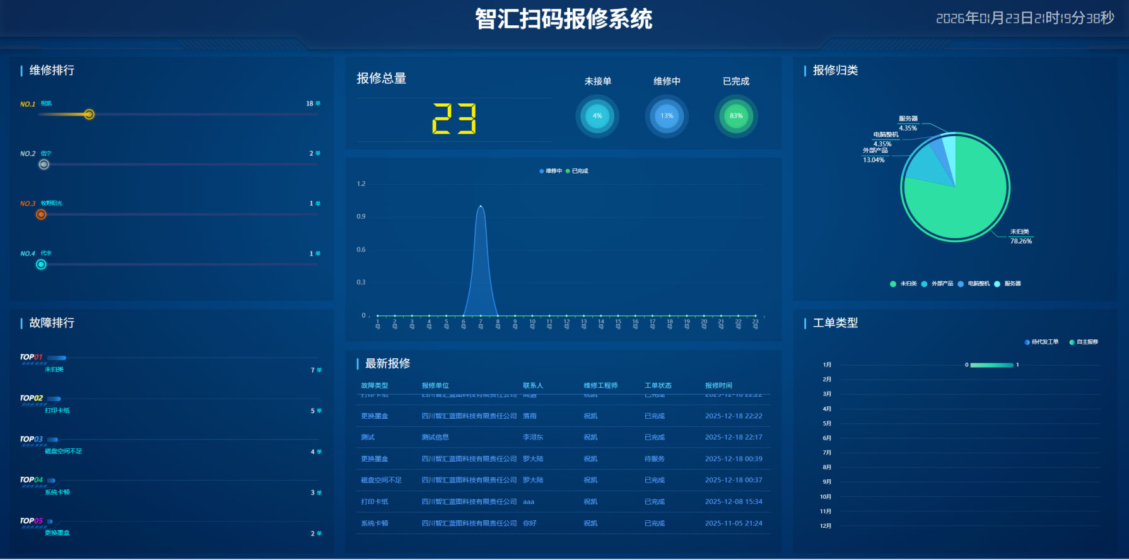
Task: Toggle 待代发工单 legend in 工单类型 chart
Action: pos(1042,342)
